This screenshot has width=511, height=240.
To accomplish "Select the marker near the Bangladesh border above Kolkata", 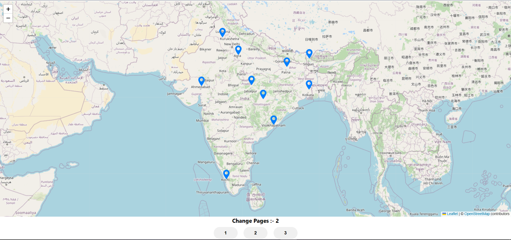I will [309, 84].
